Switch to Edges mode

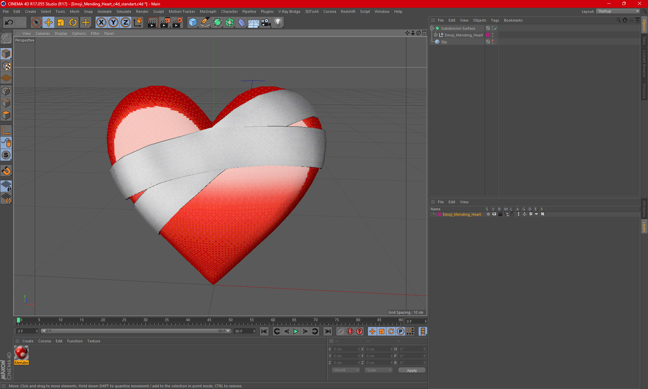click(x=6, y=103)
